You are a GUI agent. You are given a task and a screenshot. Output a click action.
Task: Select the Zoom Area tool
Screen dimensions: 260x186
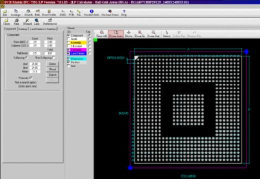pyautogui.click(x=116, y=34)
